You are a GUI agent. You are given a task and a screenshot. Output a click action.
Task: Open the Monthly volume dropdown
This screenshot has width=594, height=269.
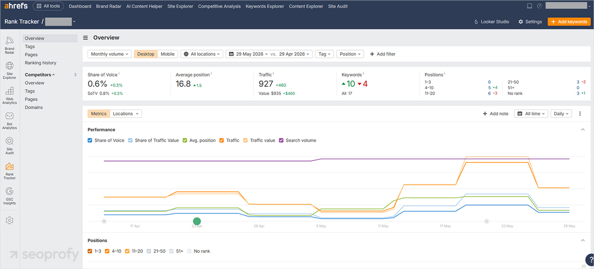point(109,54)
